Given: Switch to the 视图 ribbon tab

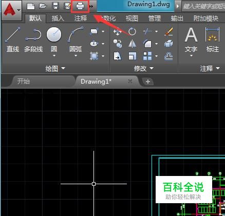Looking at the screenshot, I should tap(132, 18).
